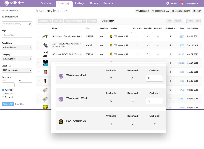Go to the Dashboard tab
204x149 pixels.
(47, 3)
